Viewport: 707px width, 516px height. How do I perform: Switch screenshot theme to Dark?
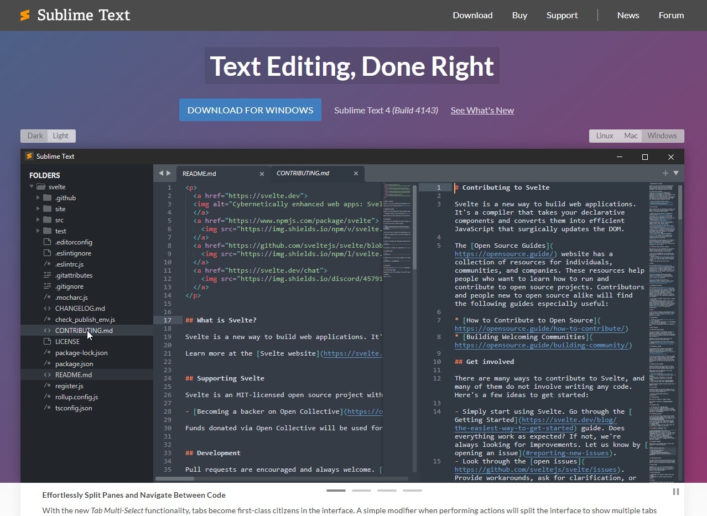[35, 136]
